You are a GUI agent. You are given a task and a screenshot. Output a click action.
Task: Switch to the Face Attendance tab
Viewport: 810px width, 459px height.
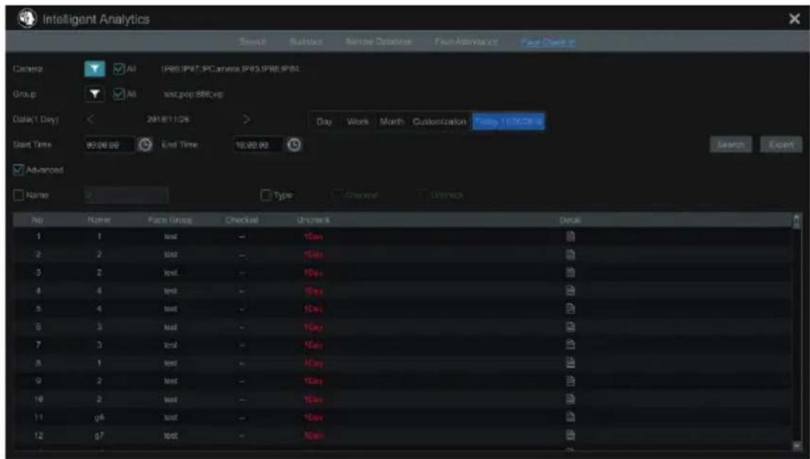pos(467,42)
